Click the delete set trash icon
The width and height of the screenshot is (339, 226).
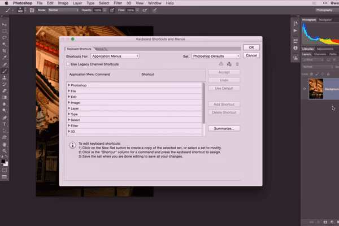click(x=237, y=64)
